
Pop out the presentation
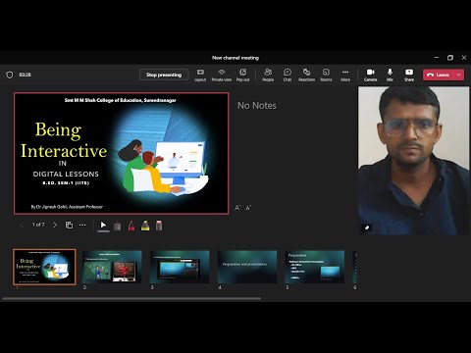242,75
